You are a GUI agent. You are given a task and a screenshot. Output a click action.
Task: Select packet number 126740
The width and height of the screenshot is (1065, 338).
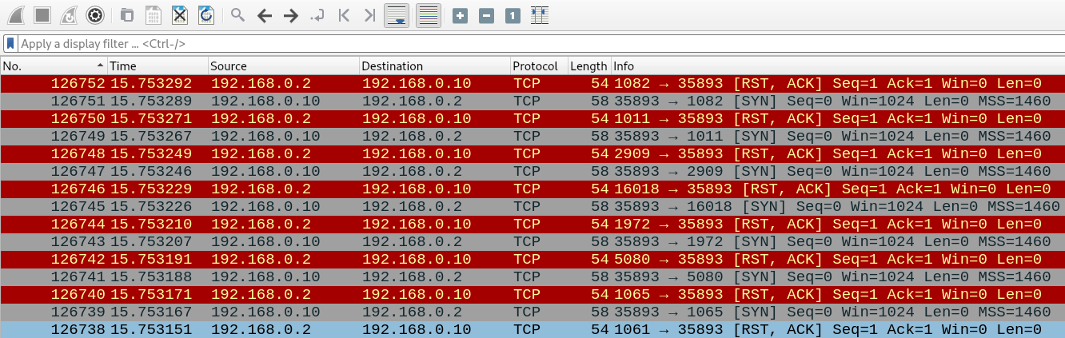click(x=532, y=294)
